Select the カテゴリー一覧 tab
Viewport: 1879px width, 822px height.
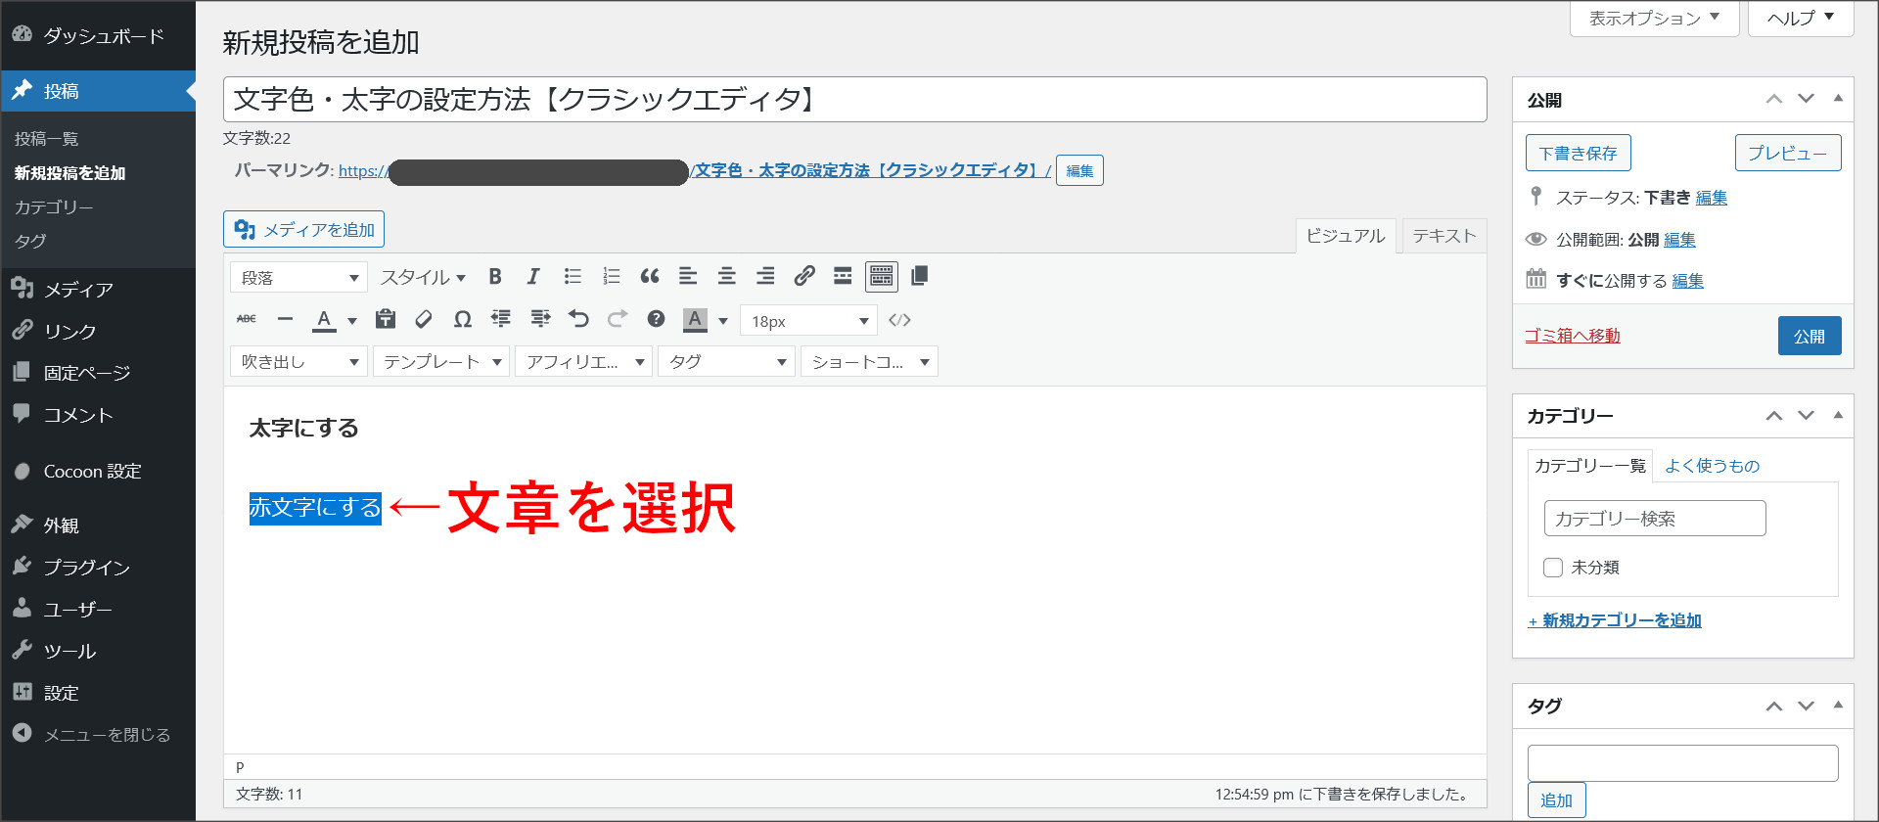1590,466
